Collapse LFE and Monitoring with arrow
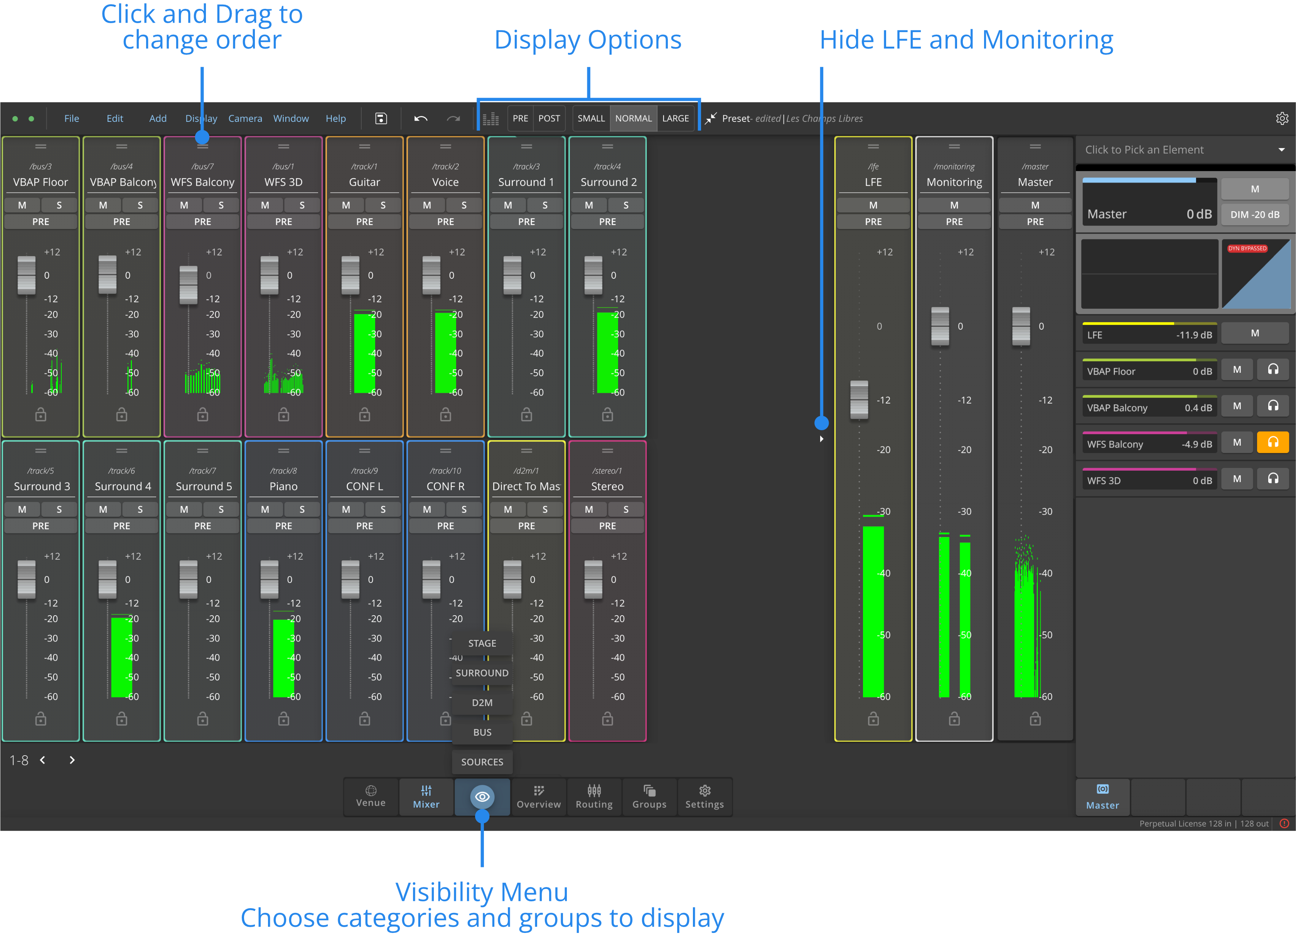Image resolution: width=1296 pixels, height=936 pixels. tap(822, 439)
